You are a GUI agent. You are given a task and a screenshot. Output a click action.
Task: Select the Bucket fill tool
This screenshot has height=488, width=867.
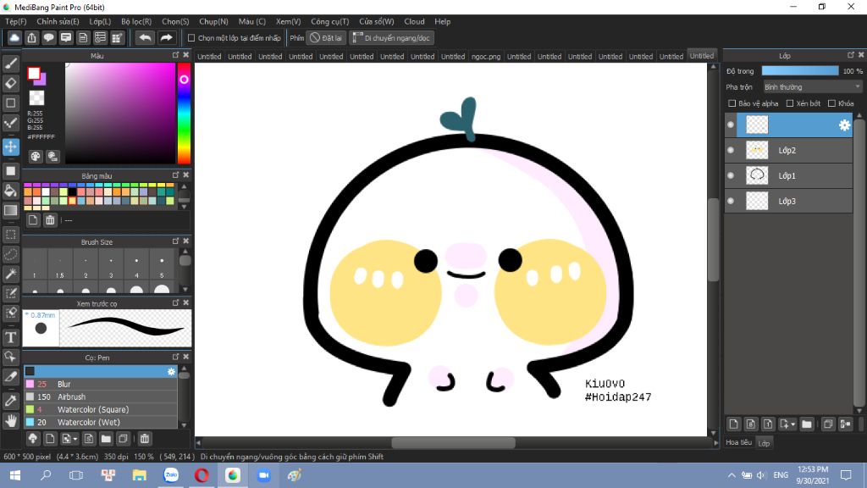10,191
